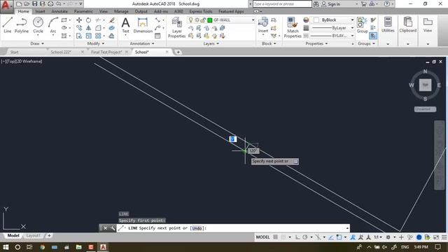Click the MODEL space button
Image resolution: width=448 pixels, height=252 pixels.
pyautogui.click(x=263, y=237)
